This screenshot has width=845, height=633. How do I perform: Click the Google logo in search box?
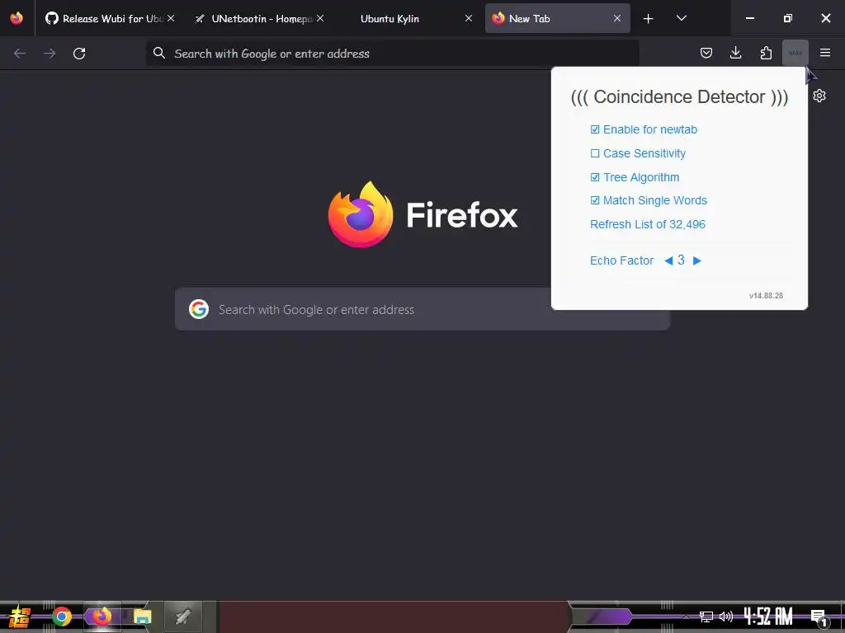coord(199,310)
